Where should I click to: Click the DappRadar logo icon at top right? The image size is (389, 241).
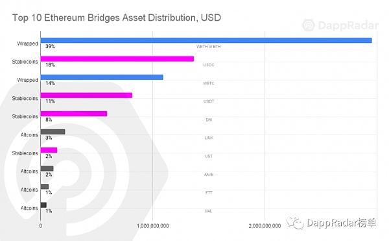click(x=309, y=25)
